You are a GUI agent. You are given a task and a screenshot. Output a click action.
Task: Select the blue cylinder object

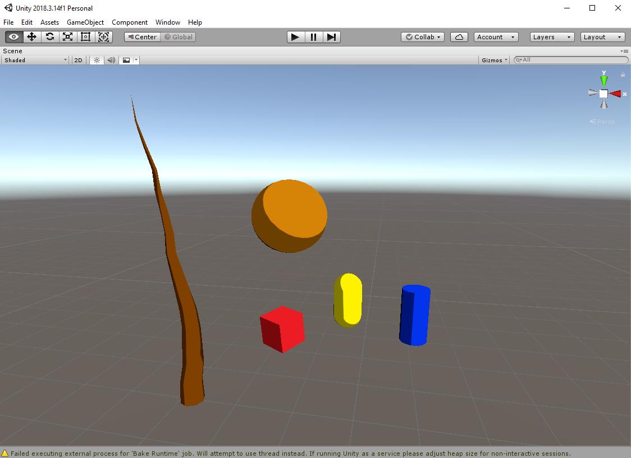[x=415, y=315]
